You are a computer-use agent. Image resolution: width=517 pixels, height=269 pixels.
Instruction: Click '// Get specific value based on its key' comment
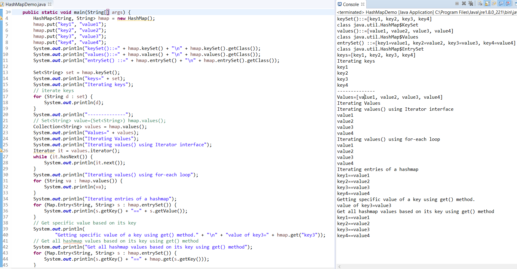pyautogui.click(x=85, y=223)
